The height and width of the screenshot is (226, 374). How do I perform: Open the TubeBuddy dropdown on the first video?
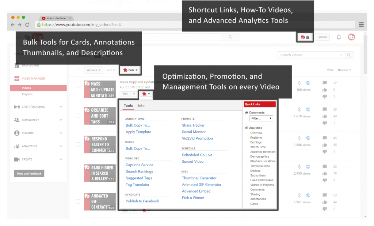(146, 94)
